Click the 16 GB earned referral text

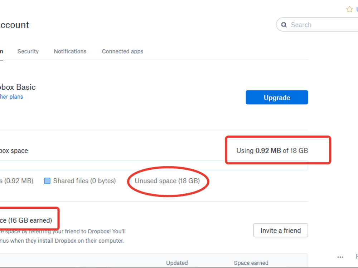25,220
